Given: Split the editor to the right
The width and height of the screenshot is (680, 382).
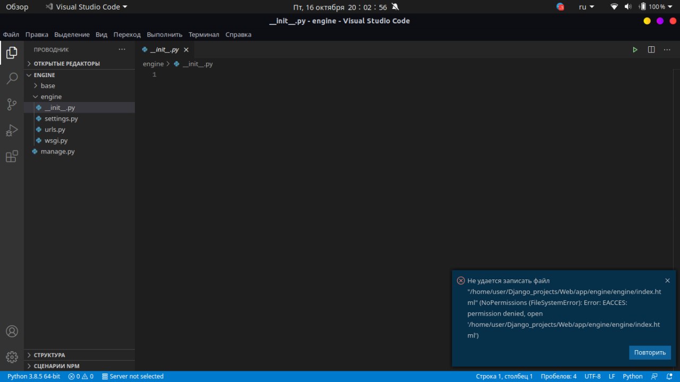Looking at the screenshot, I should (651, 49).
